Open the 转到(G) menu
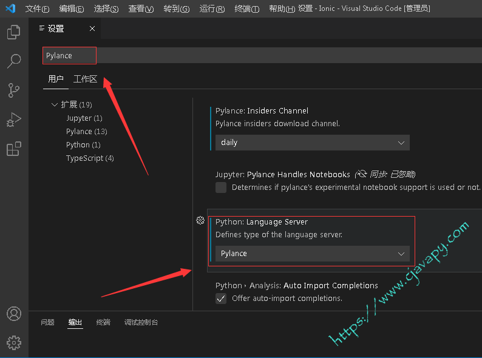The width and height of the screenshot is (482, 358). (177, 8)
